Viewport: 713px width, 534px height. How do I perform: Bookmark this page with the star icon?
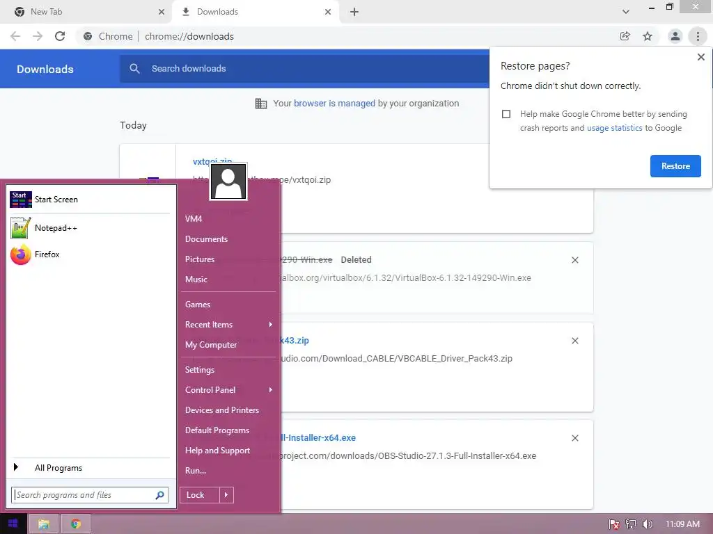[648, 36]
